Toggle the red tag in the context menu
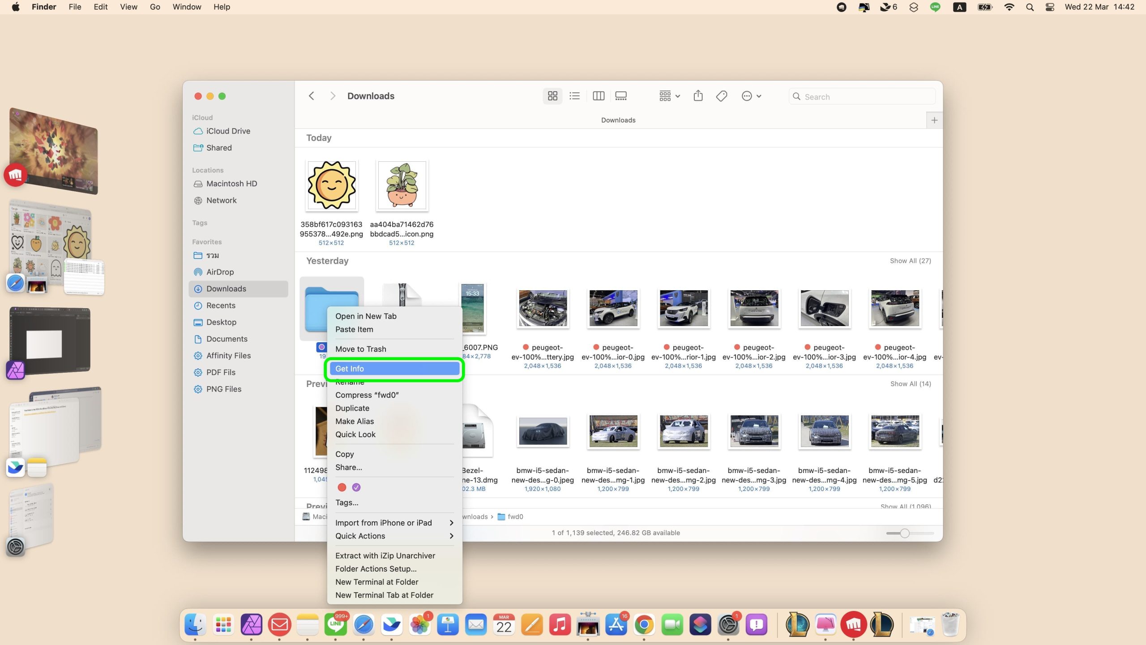1146x645 pixels. (342, 487)
